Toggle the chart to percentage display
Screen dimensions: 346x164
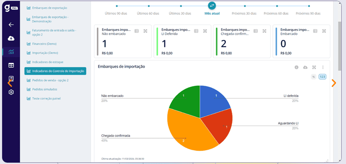[x=313, y=77]
